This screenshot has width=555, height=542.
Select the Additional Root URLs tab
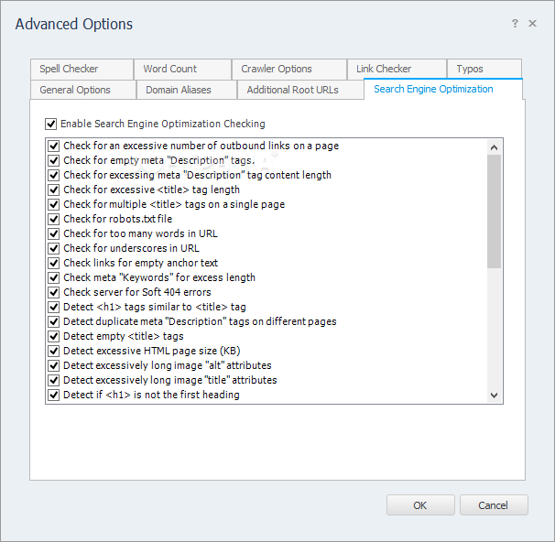300,90
